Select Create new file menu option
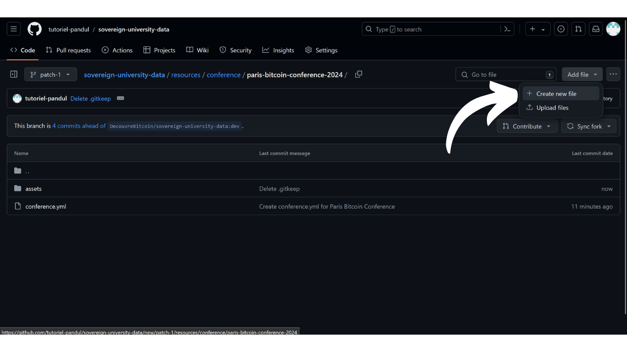Screen dimensions: 627x352 [561, 93]
